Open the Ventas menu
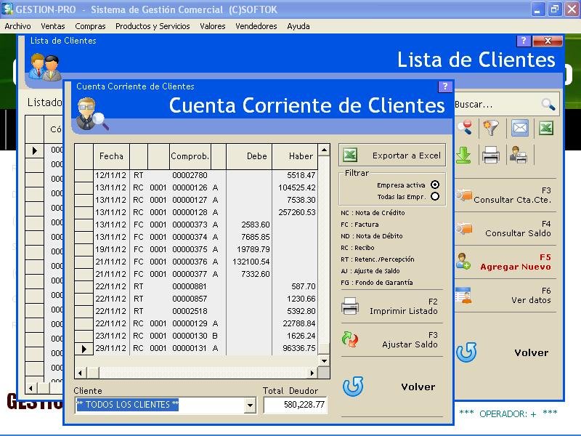The height and width of the screenshot is (436, 581). (53, 26)
